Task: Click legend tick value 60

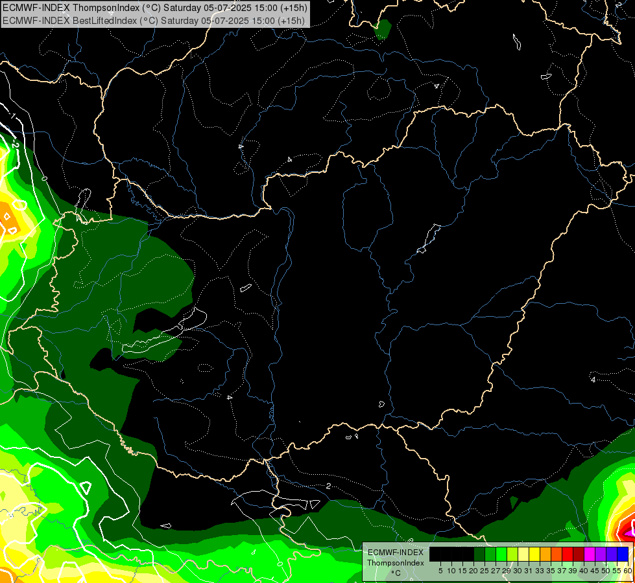Action: 628,571
